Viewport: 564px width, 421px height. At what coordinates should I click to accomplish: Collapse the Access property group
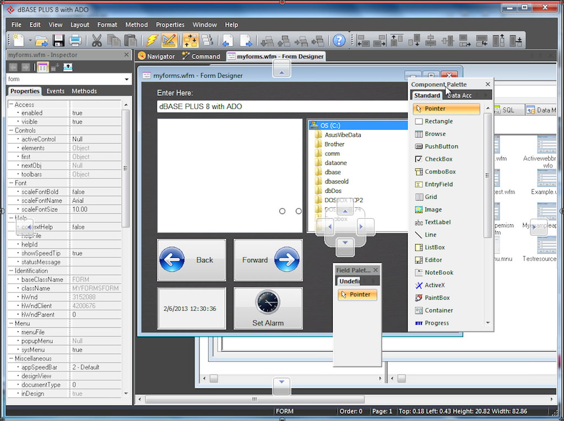[x=11, y=104]
